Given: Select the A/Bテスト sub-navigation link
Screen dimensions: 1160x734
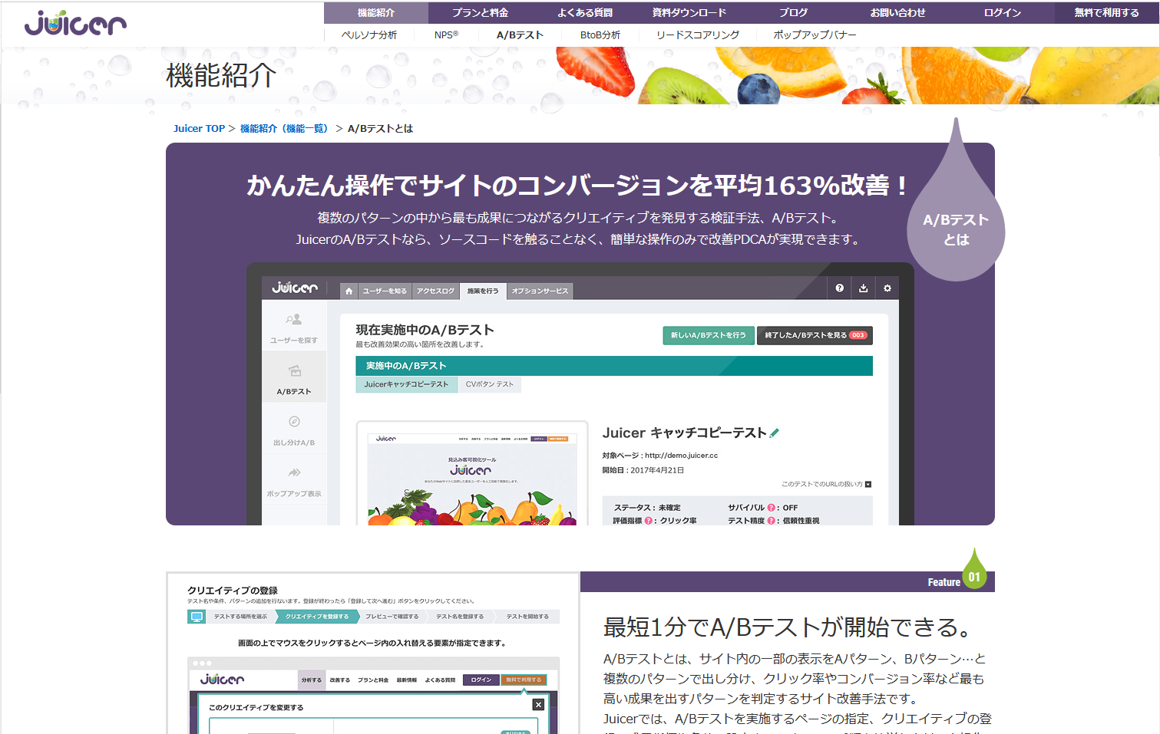Looking at the screenshot, I should click(520, 35).
